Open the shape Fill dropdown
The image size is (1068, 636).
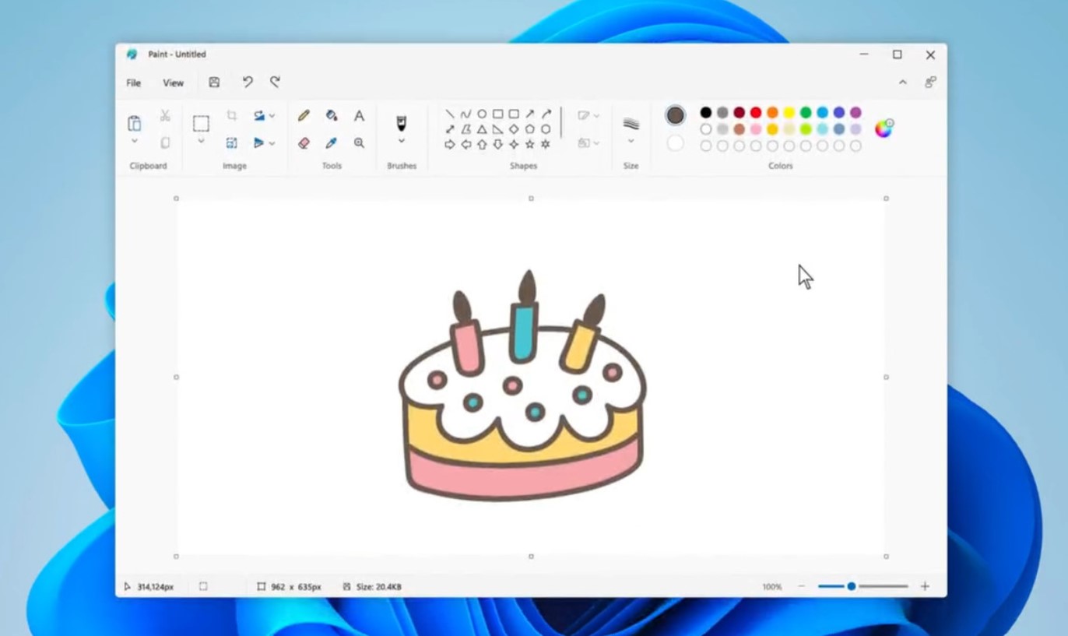(588, 143)
